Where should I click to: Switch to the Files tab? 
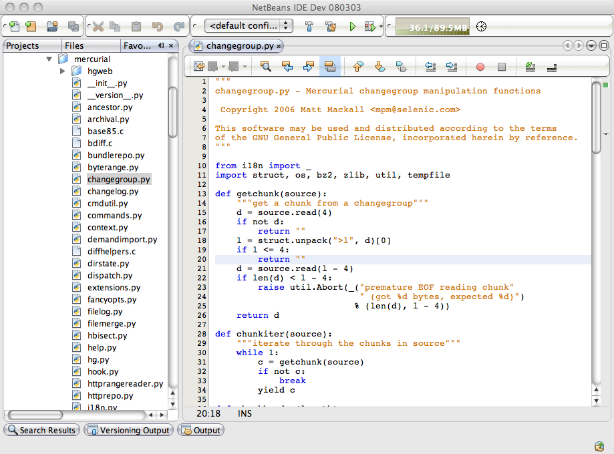(74, 45)
